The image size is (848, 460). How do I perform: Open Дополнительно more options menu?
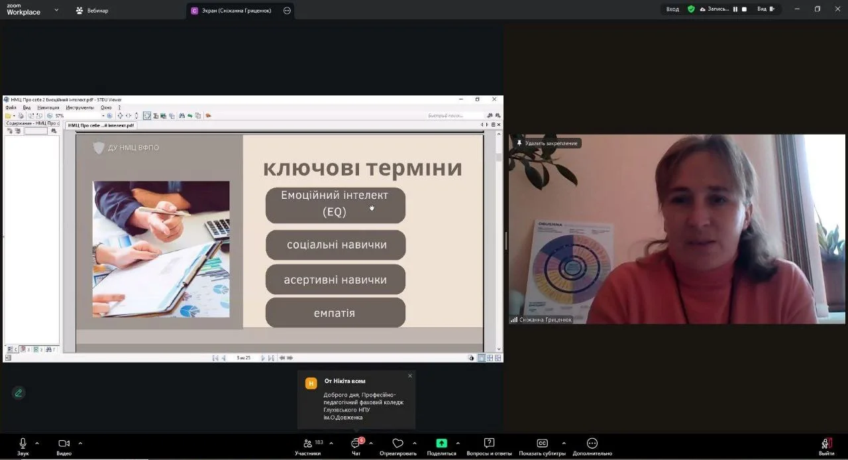pyautogui.click(x=592, y=443)
